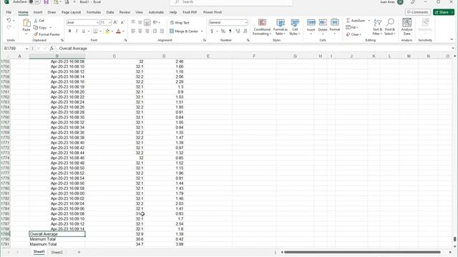
Task: Apply the red font color
Action: 118,31
